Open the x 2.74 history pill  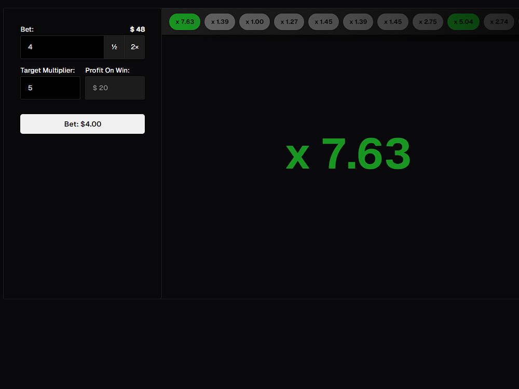pos(499,22)
